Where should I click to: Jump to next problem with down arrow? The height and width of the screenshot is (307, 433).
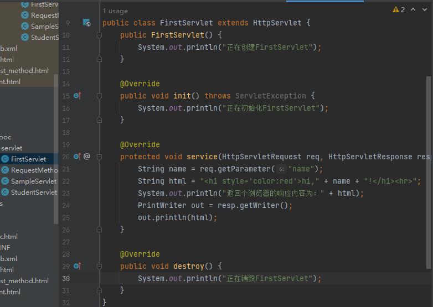[424, 9]
